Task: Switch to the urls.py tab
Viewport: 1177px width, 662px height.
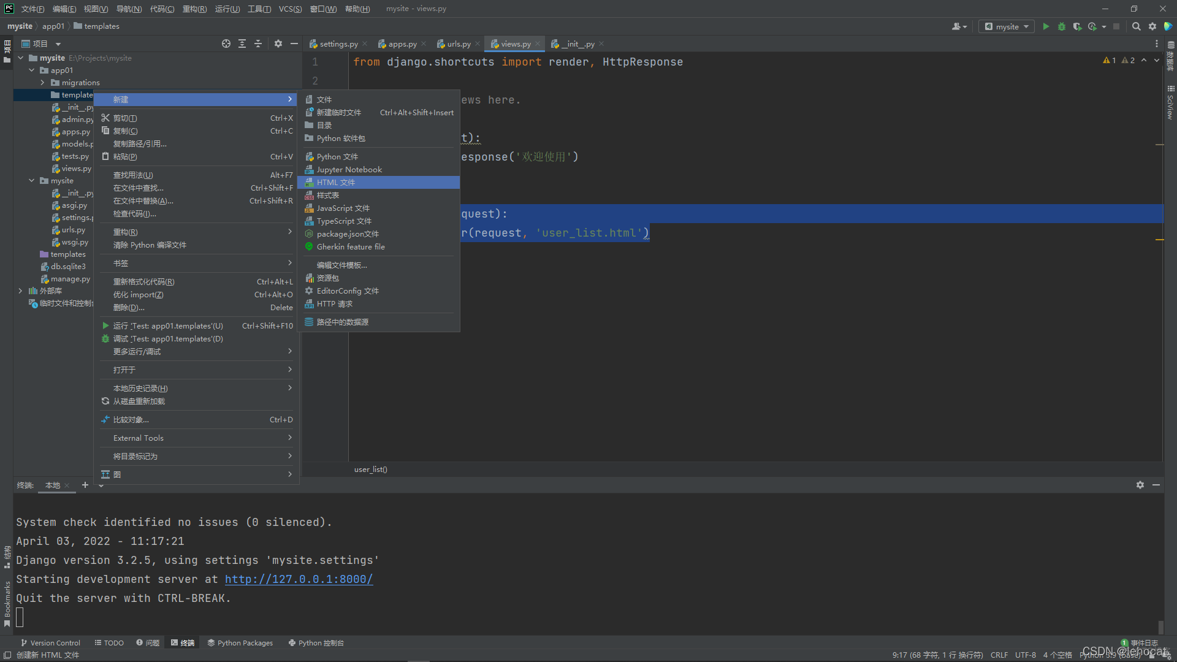Action: pos(457,44)
